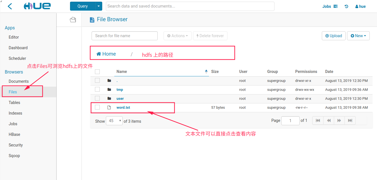Go to the previous page with the pagination button
The image size is (377, 180).
[329, 120]
